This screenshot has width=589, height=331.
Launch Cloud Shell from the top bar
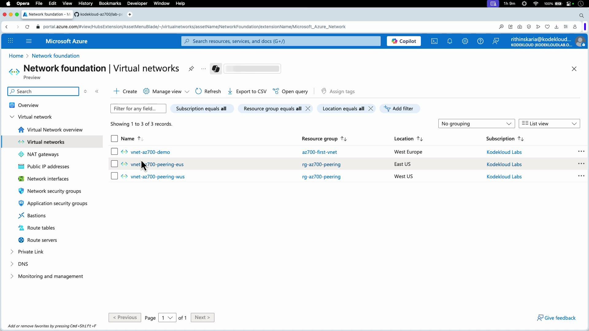[x=434, y=41]
